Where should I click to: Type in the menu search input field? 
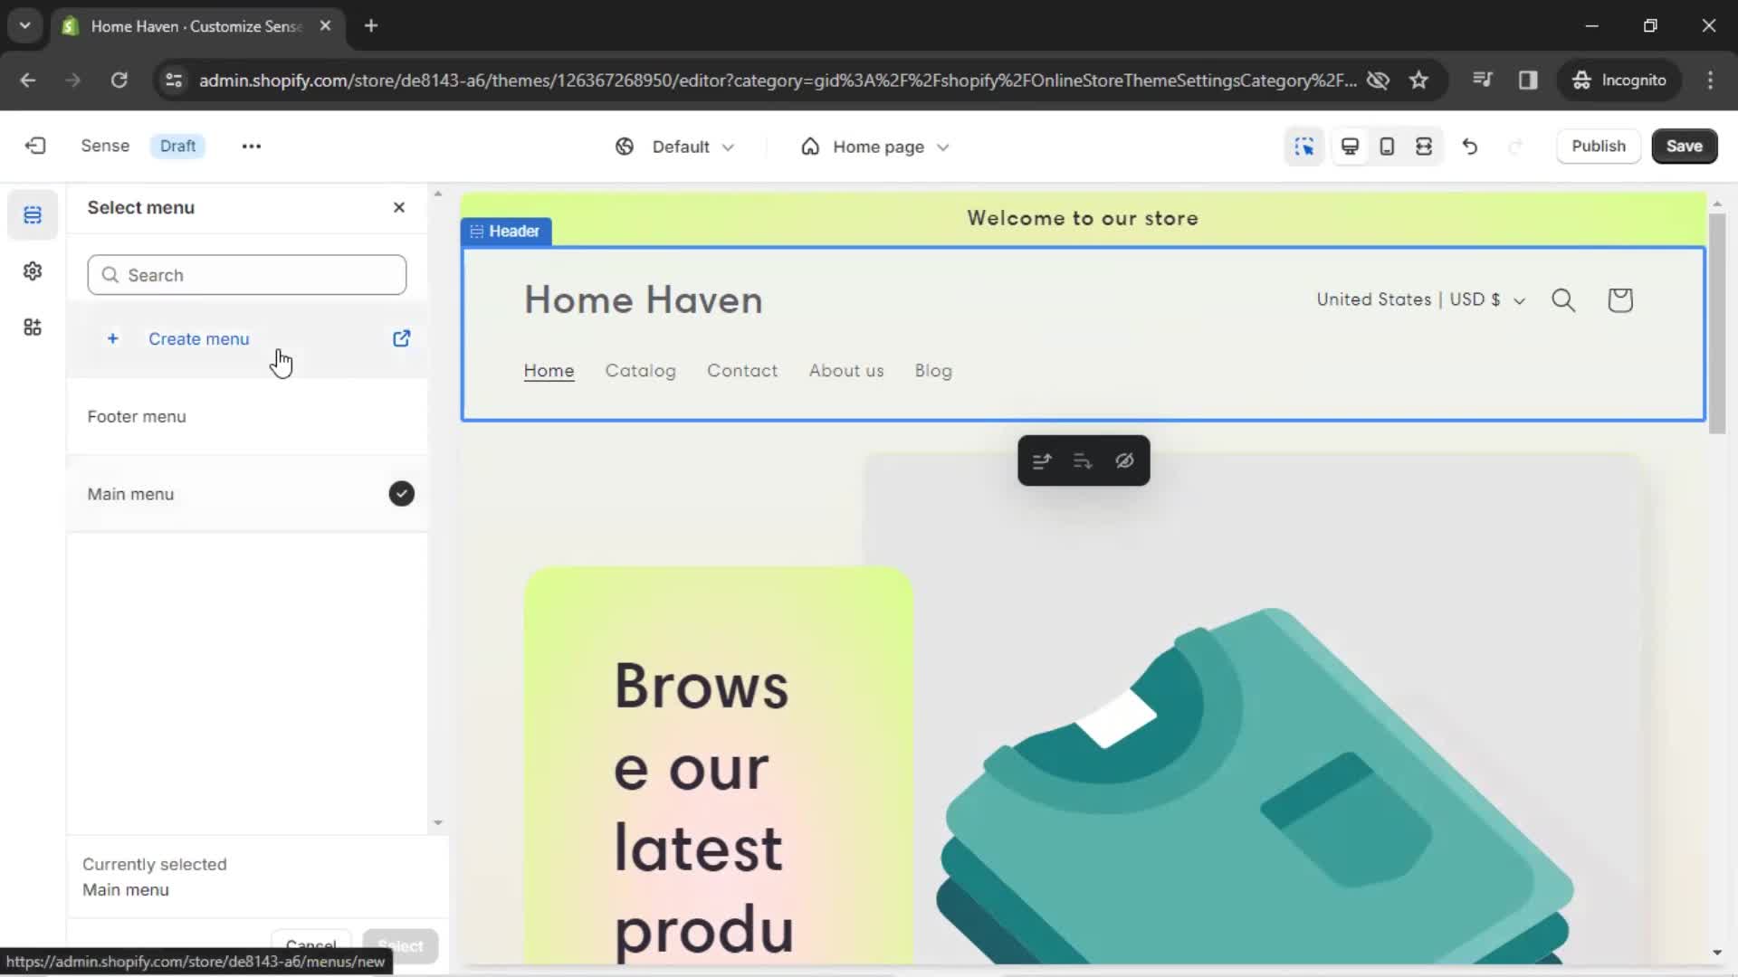pos(247,274)
